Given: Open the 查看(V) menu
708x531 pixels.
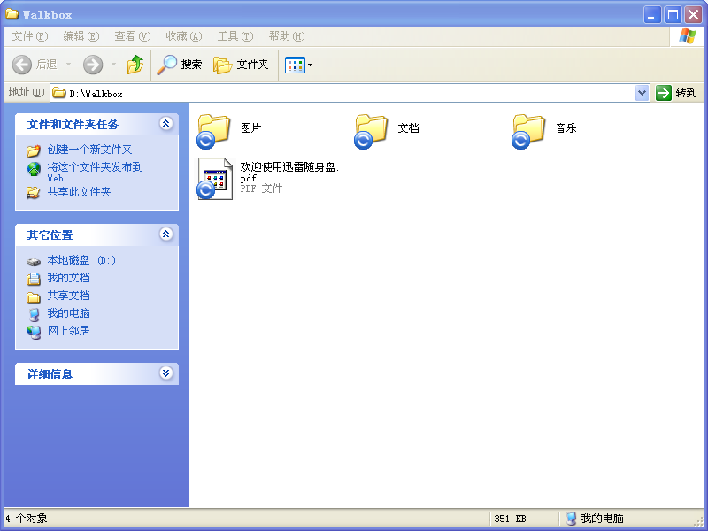Looking at the screenshot, I should click(132, 36).
